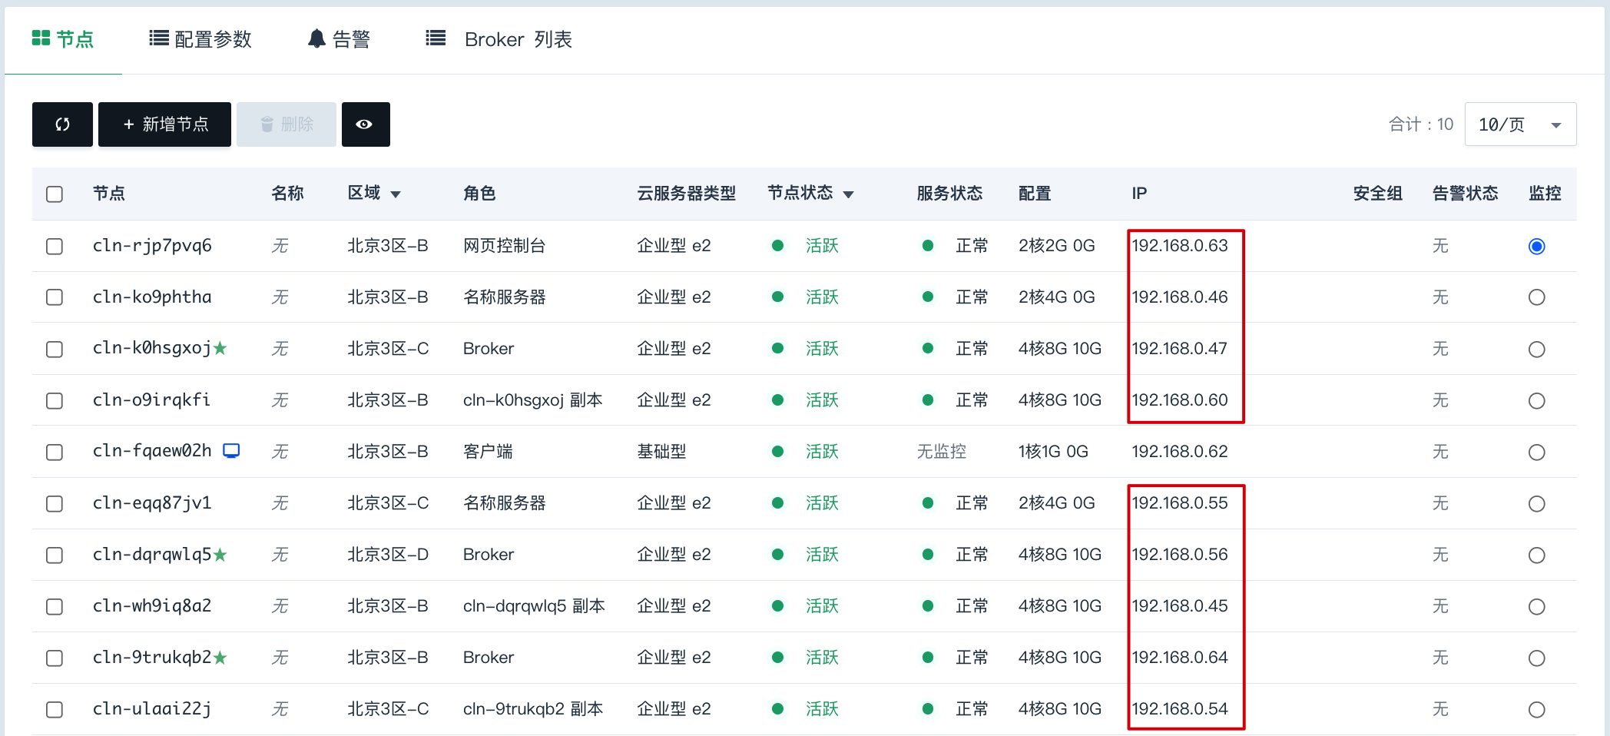This screenshot has height=736, width=1610.
Task: Choose the monitor radio for cln-fqaew02h
Action: [x=1537, y=453]
